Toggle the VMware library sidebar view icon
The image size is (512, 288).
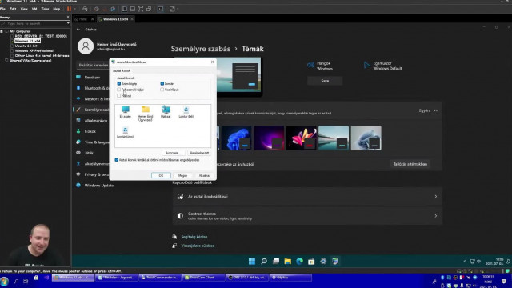tap(125, 9)
